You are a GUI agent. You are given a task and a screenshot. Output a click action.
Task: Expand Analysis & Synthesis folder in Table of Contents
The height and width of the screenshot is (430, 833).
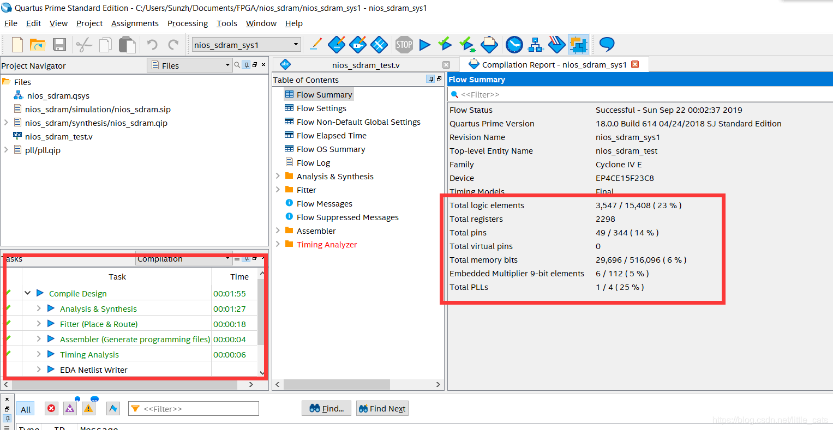[x=278, y=176]
